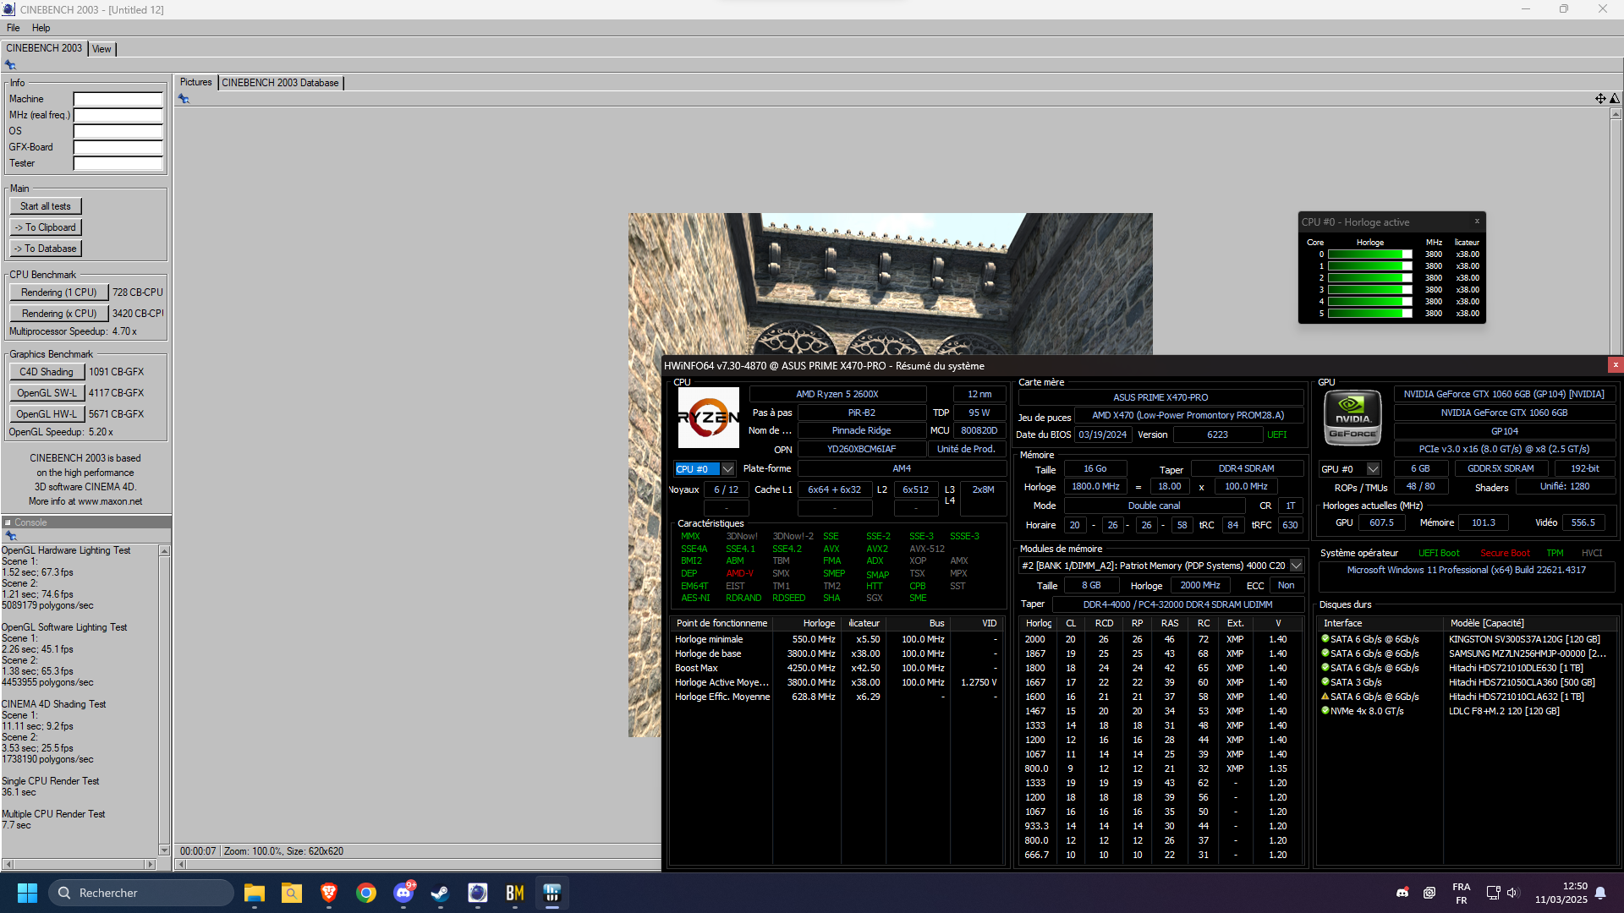The width and height of the screenshot is (1624, 913).
Task: Switch to the HWiNFO taskbar icon
Action: (552, 893)
